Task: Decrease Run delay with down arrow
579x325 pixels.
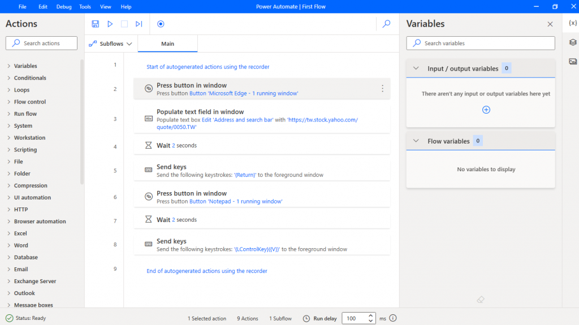Action: pos(370,321)
